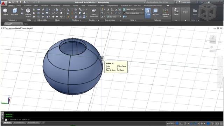Image resolution: width=224 pixels, height=126 pixels.
Task: Toggle the polar tracking icon in status bar
Action: tap(185, 124)
